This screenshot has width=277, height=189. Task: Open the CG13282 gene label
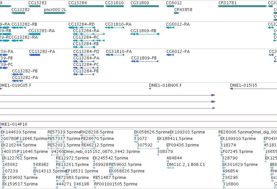coord(21,9)
